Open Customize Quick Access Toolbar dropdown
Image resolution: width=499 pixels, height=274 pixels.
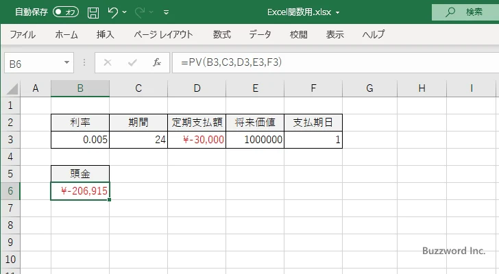pyautogui.click(x=166, y=12)
